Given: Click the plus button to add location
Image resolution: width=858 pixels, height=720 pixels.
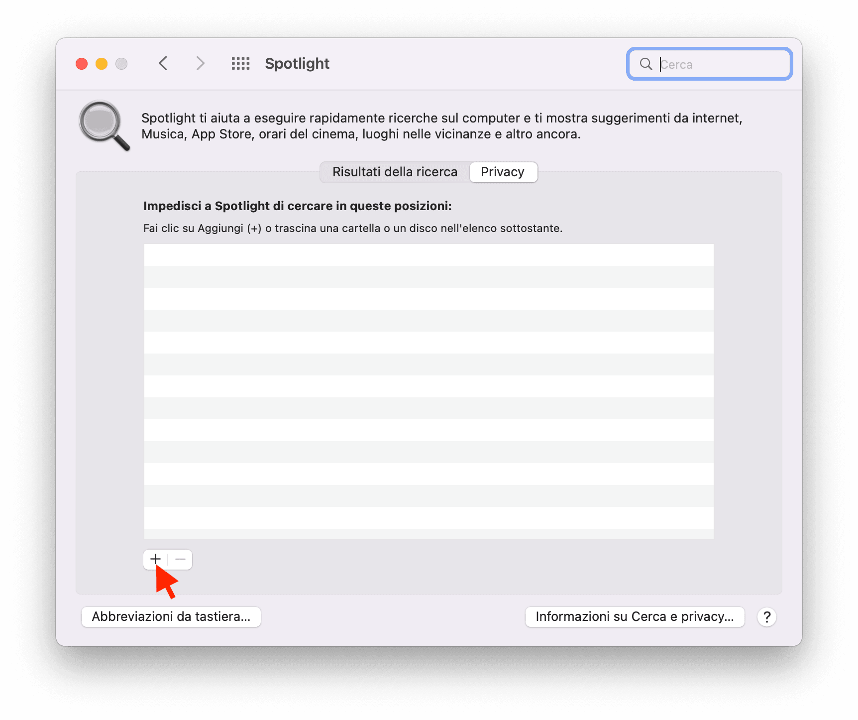Looking at the screenshot, I should click(156, 559).
